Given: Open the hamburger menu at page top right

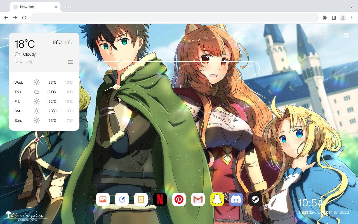Looking at the screenshot, I should pyautogui.click(x=347, y=35).
